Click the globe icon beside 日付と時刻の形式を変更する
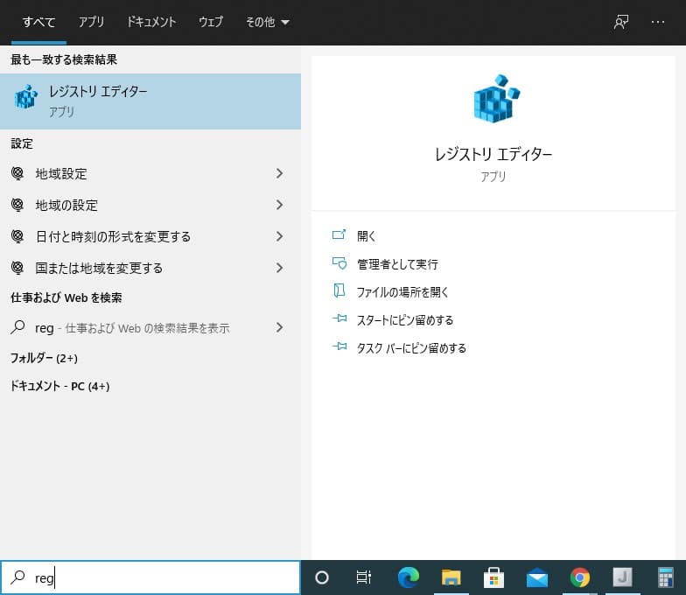This screenshot has width=686, height=595. (17, 236)
